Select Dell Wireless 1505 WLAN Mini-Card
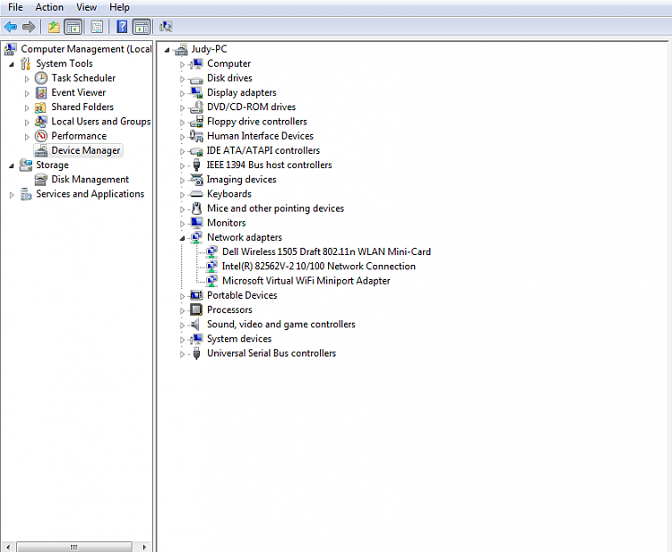This screenshot has width=672, height=552. 326,251
